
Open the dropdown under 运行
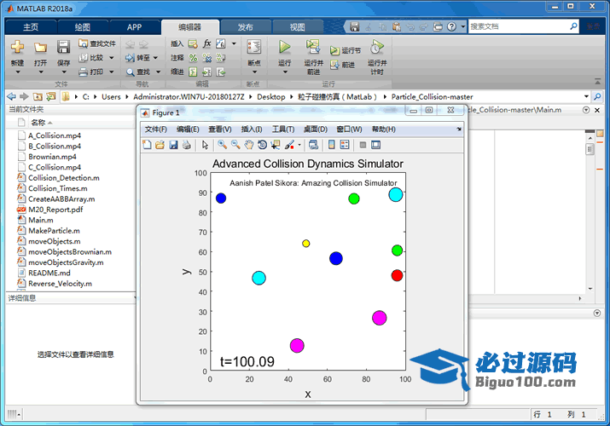point(285,72)
